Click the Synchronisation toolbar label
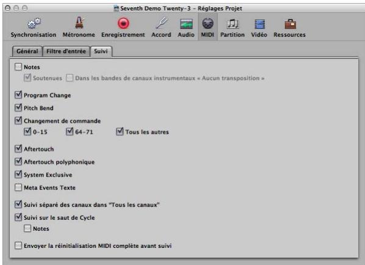365x265 pixels. point(34,35)
